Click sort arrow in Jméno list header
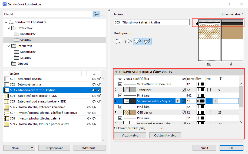 (94, 74)
